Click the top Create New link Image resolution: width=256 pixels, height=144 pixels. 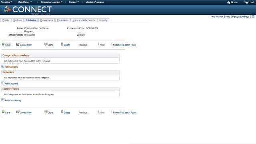(x=26, y=45)
